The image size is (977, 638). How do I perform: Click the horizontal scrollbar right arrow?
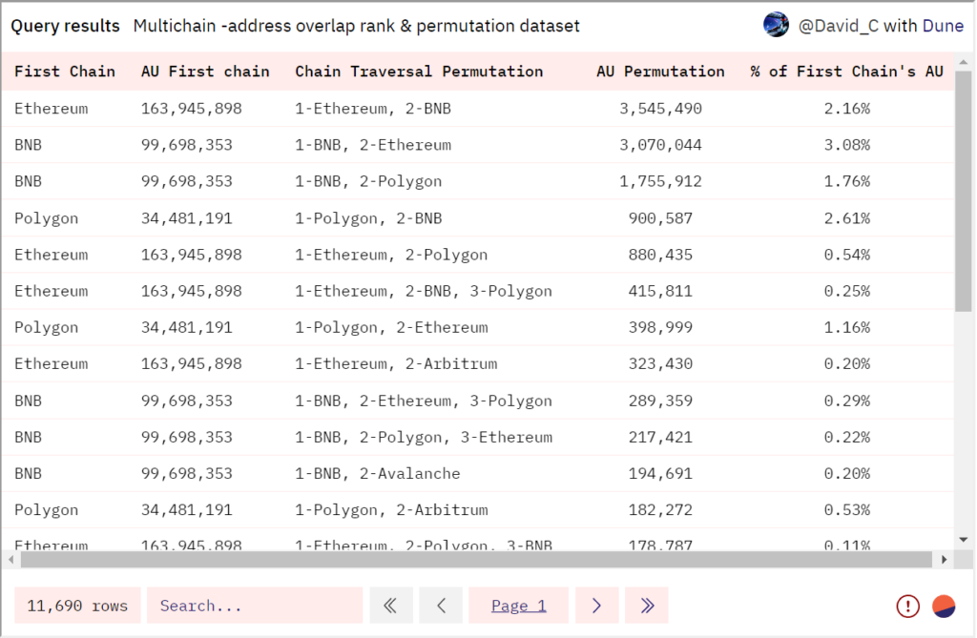click(944, 560)
